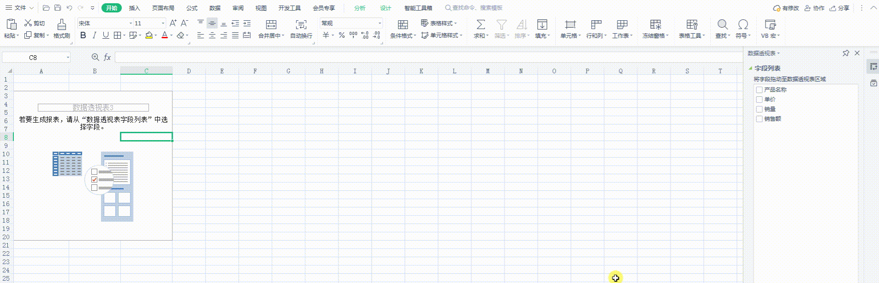Open the font name dropdown (宋体)
This screenshot has width=879, height=283.
(131, 23)
